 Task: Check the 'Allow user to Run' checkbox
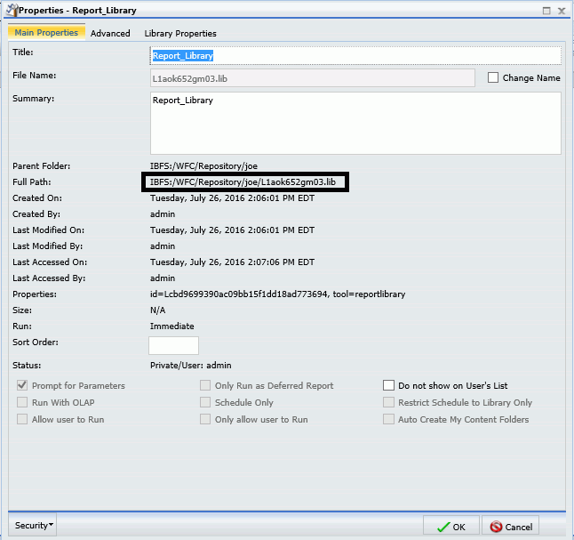(22, 419)
